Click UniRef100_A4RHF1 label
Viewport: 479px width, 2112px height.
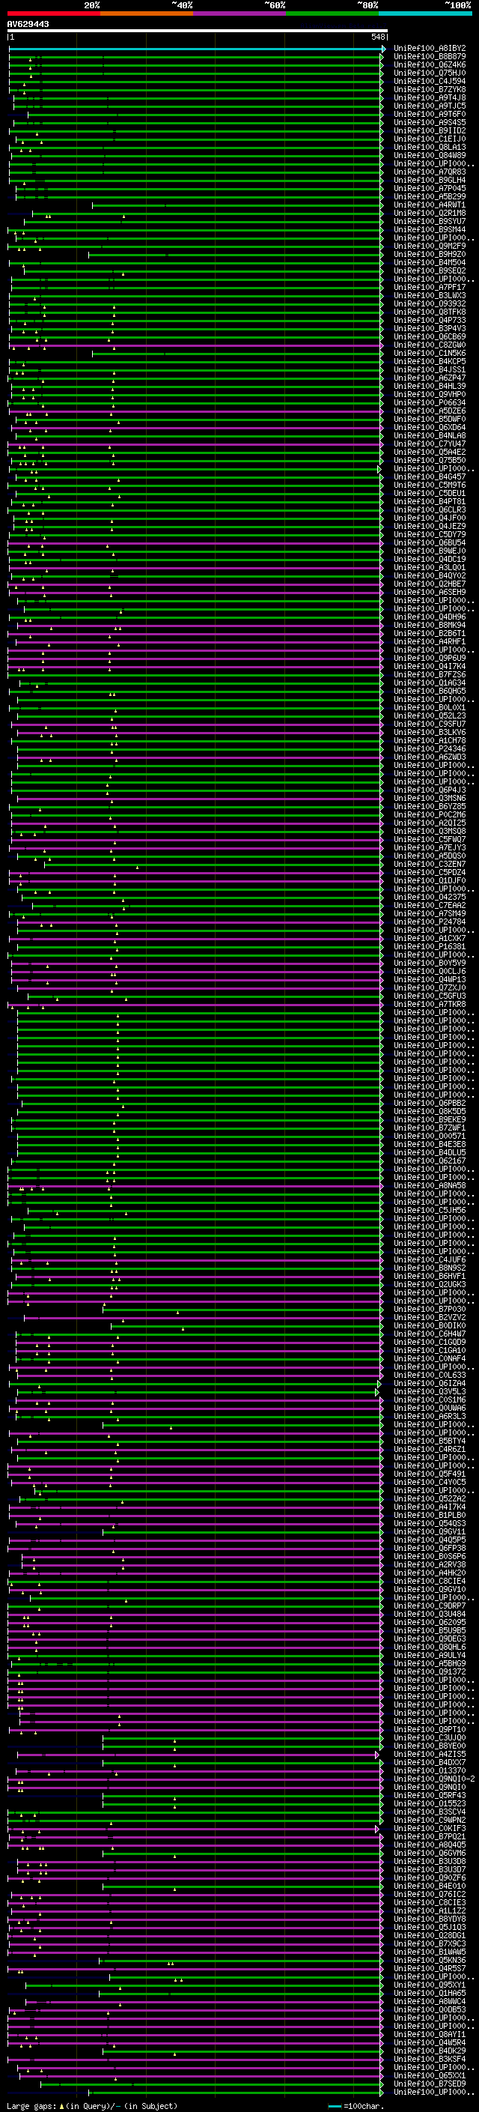430,642
